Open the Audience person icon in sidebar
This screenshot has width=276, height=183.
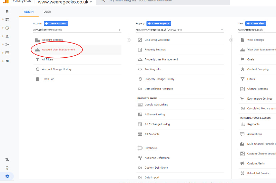(7, 36)
